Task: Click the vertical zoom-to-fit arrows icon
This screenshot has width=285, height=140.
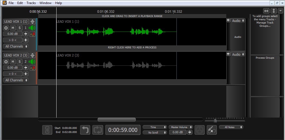Action: [274, 11]
